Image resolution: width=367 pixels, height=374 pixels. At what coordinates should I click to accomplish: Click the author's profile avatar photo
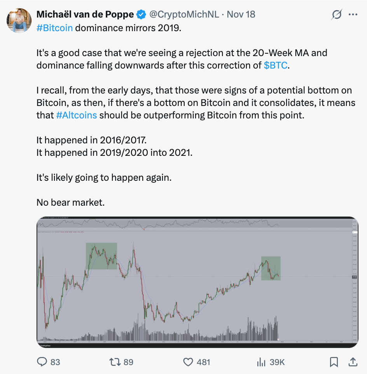point(19,19)
